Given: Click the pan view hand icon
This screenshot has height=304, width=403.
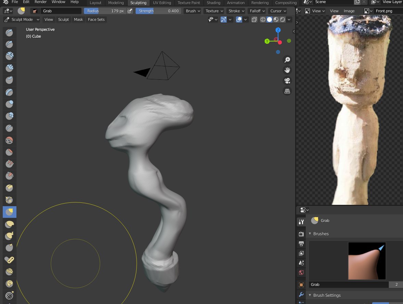Looking at the screenshot, I should (287, 70).
